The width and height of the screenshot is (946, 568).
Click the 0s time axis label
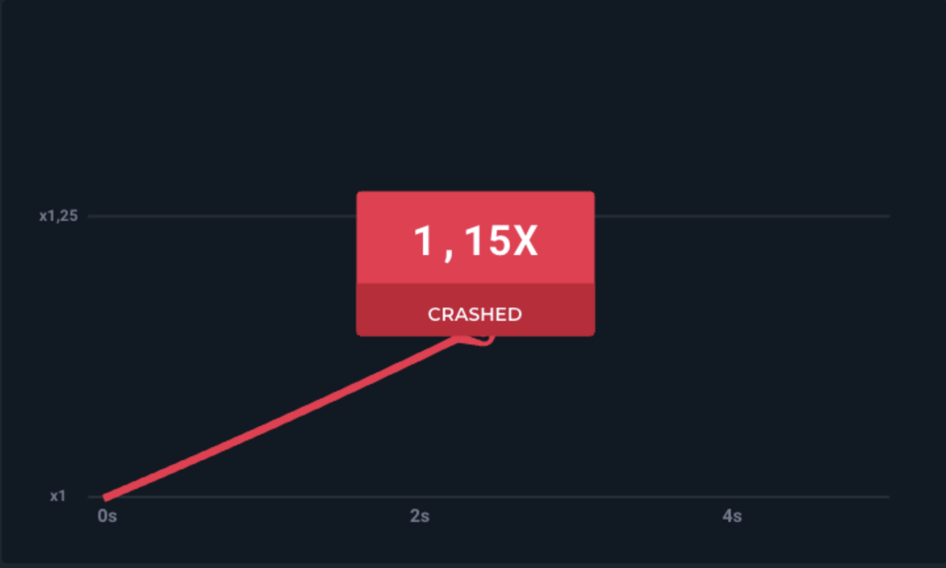[x=107, y=516]
